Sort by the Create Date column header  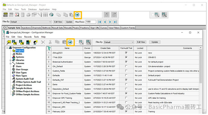(106, 48)
